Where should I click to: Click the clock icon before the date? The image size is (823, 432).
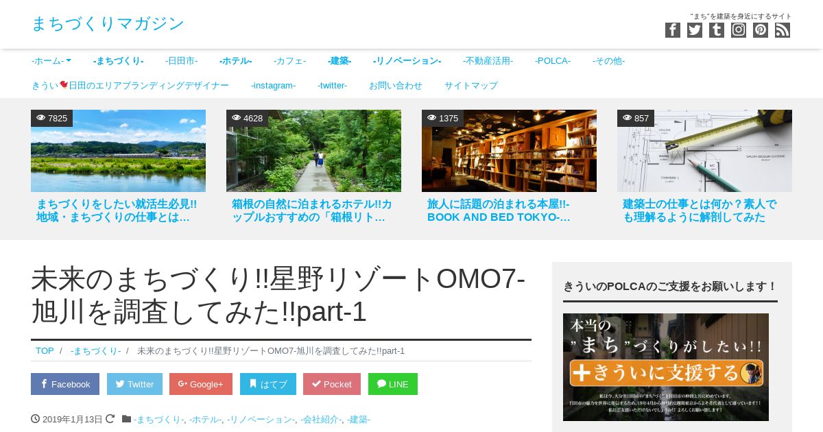pos(35,419)
